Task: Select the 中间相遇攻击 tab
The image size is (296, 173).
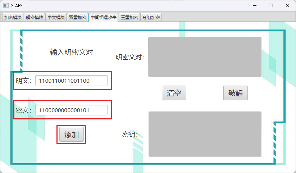Action: pyautogui.click(x=103, y=17)
